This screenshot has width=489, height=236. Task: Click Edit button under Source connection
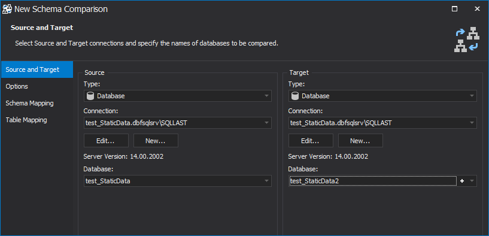click(106, 141)
